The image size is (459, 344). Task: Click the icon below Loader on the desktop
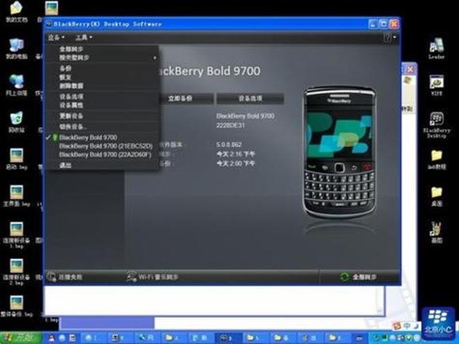437,85
